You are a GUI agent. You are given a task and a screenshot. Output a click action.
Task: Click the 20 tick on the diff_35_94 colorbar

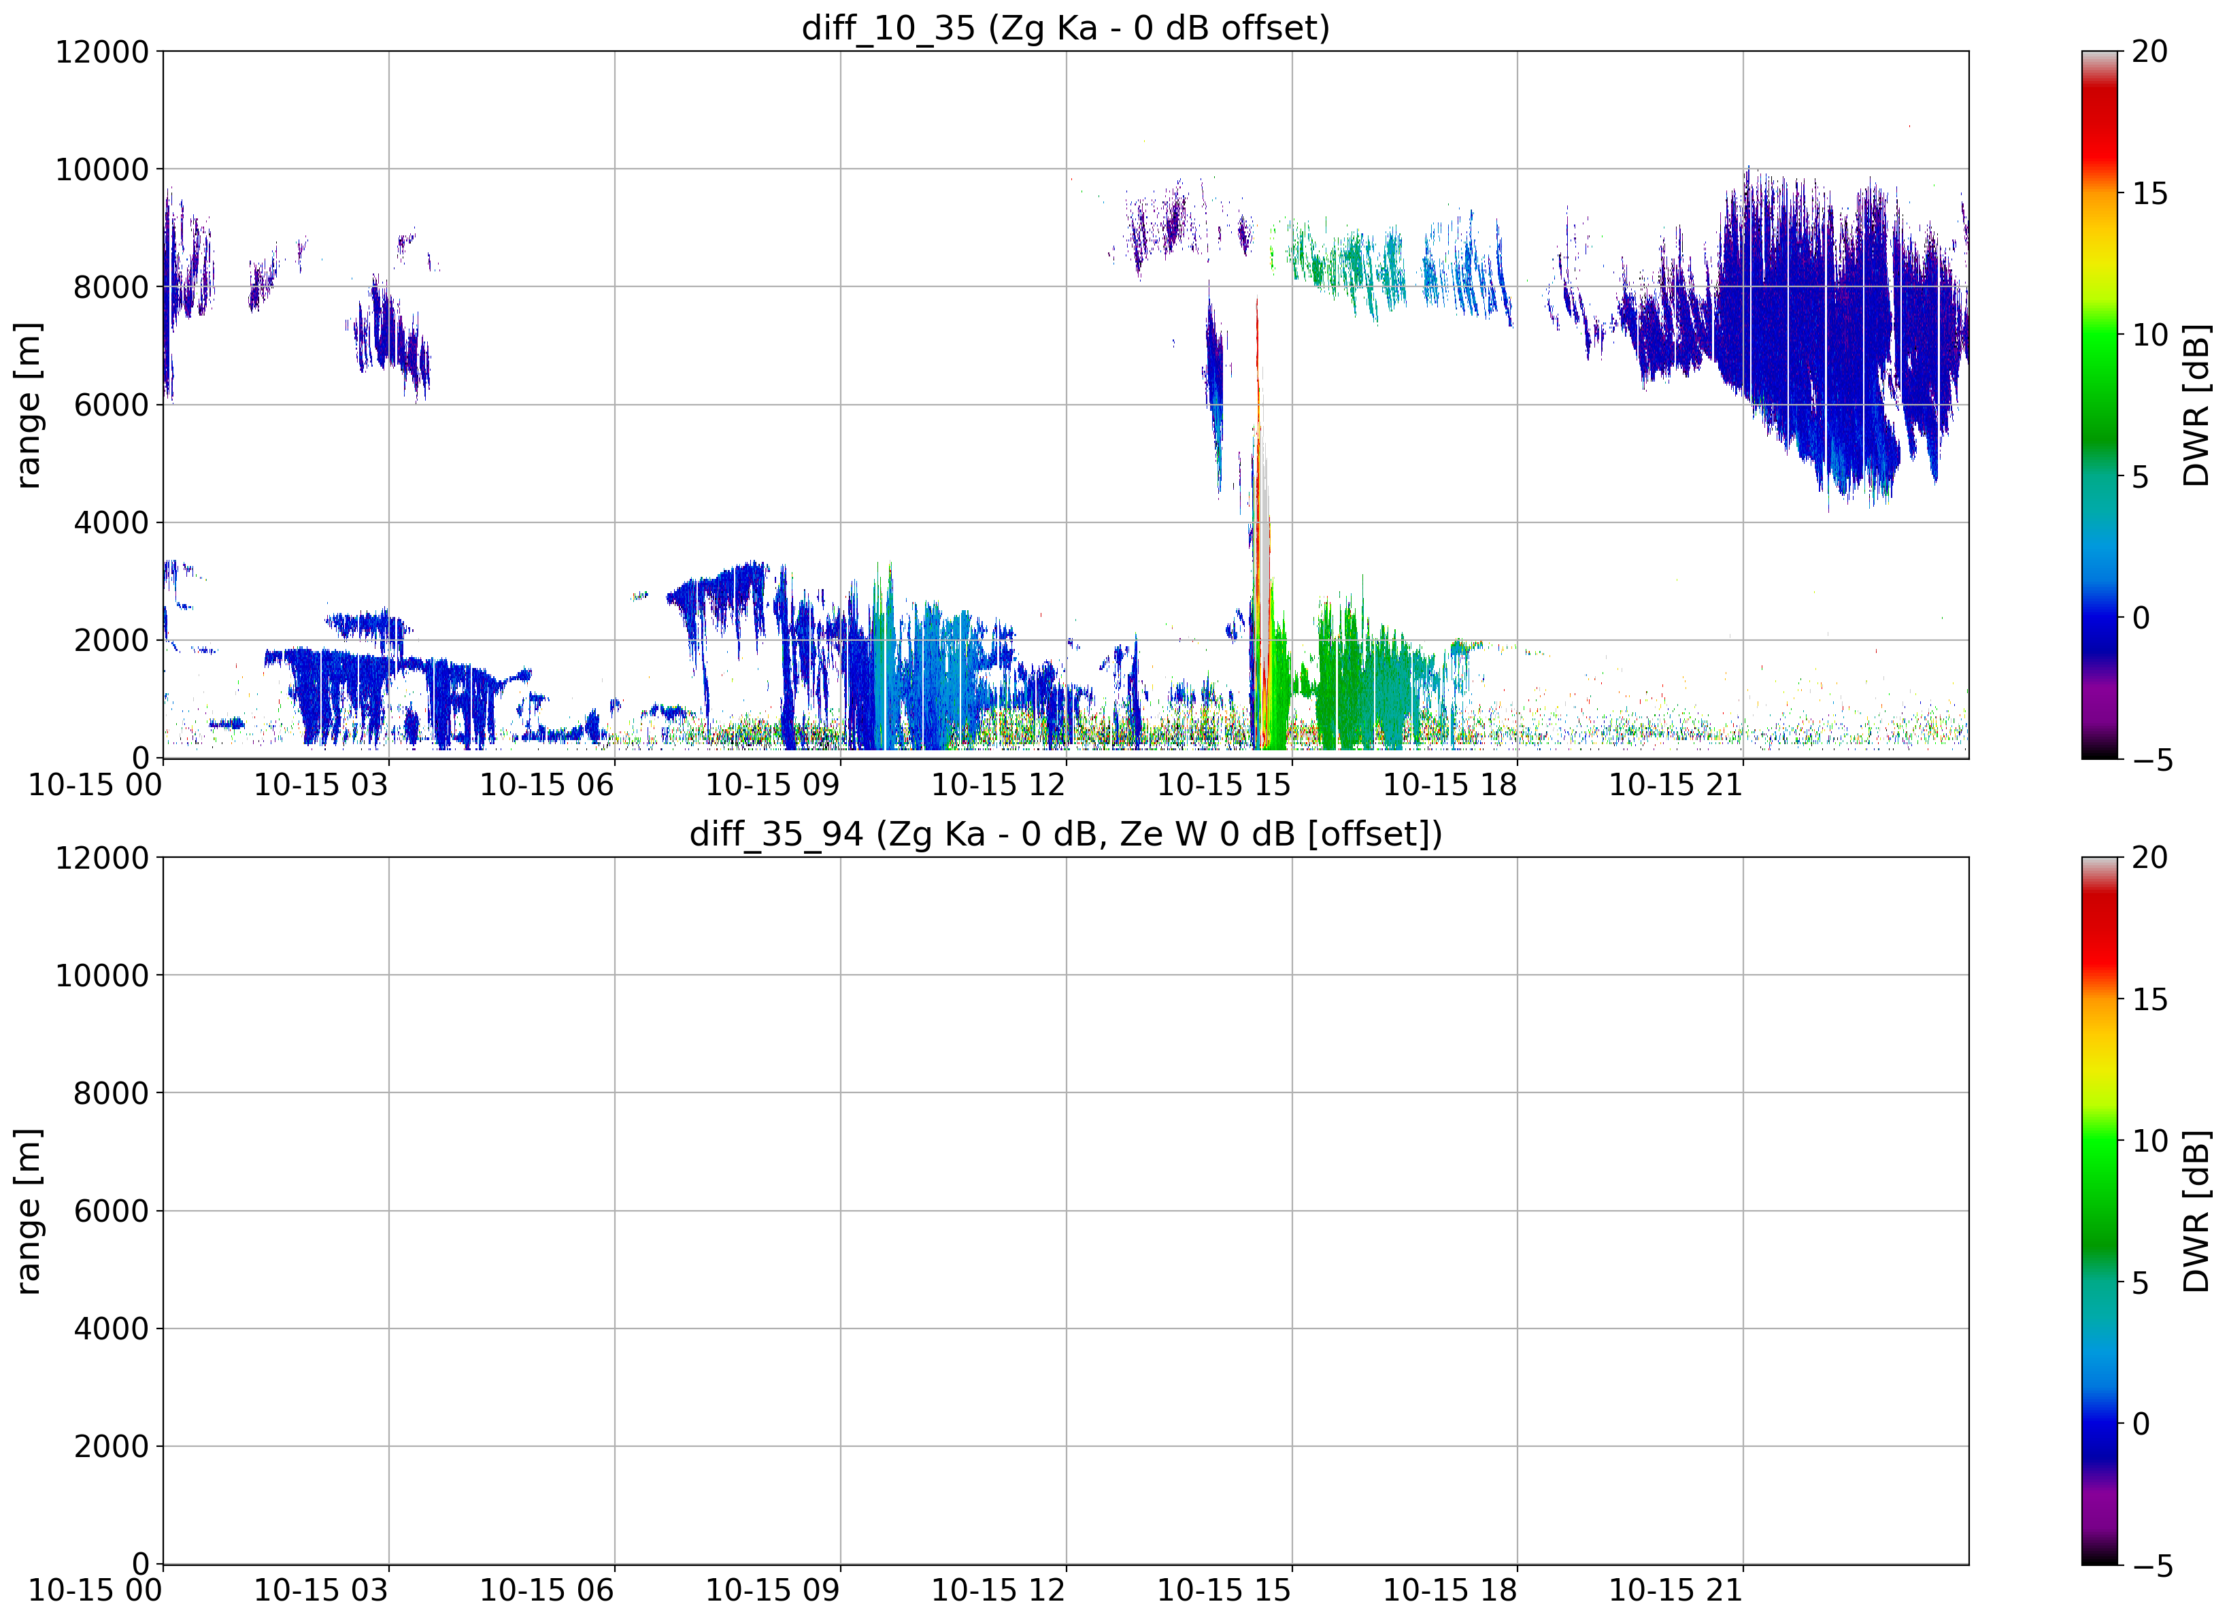(2149, 857)
